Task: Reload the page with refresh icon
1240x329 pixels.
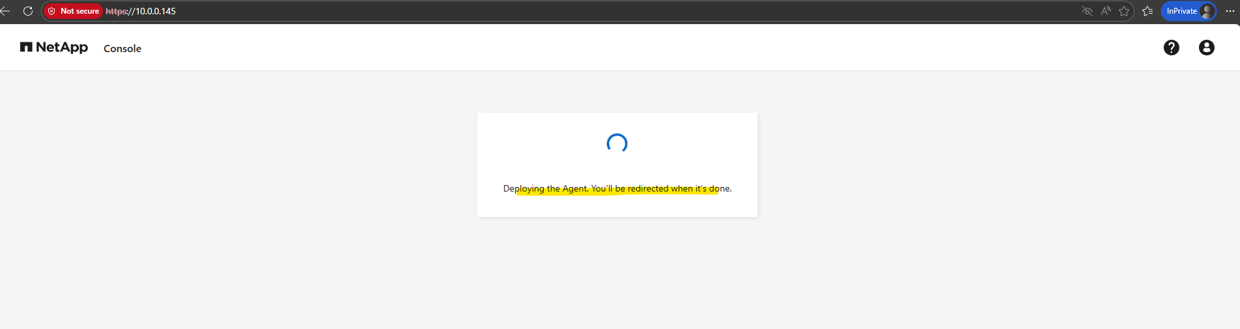Action: [x=28, y=11]
